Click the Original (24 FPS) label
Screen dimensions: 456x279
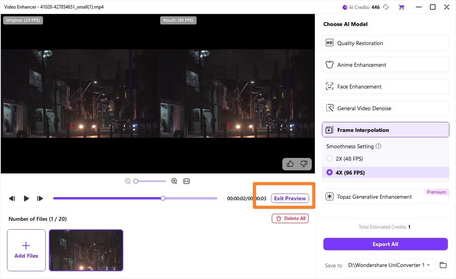(23, 20)
